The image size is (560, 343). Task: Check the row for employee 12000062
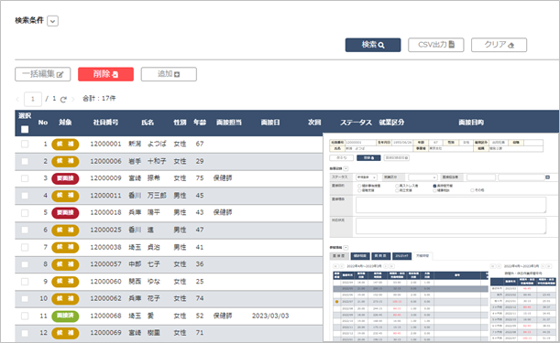point(25,299)
